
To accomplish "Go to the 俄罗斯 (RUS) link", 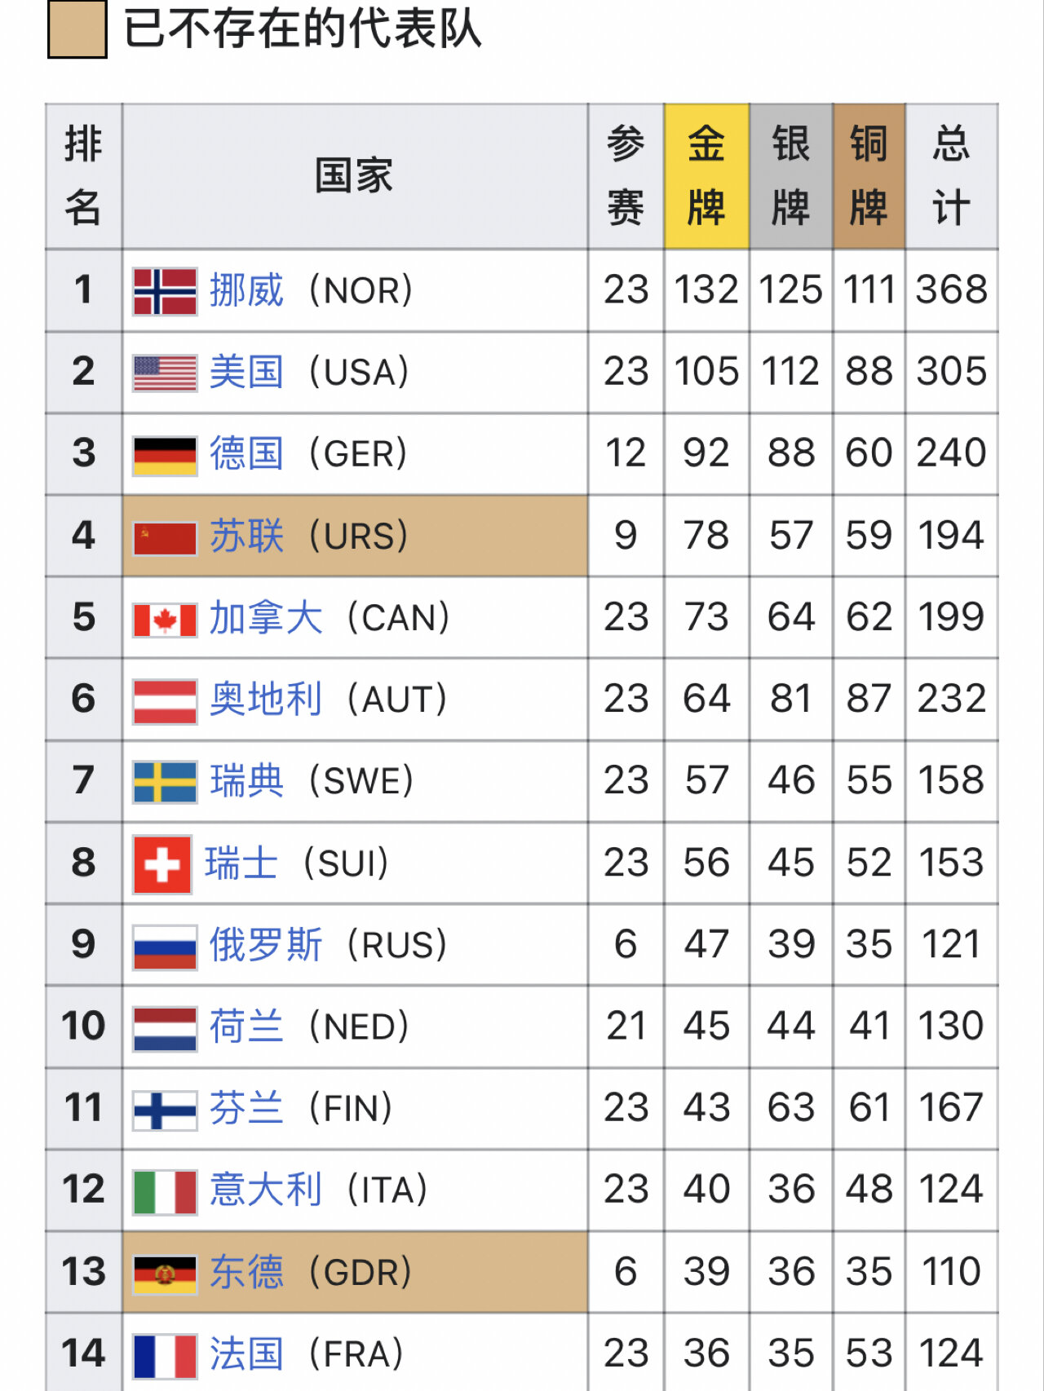I will pyautogui.click(x=266, y=946).
